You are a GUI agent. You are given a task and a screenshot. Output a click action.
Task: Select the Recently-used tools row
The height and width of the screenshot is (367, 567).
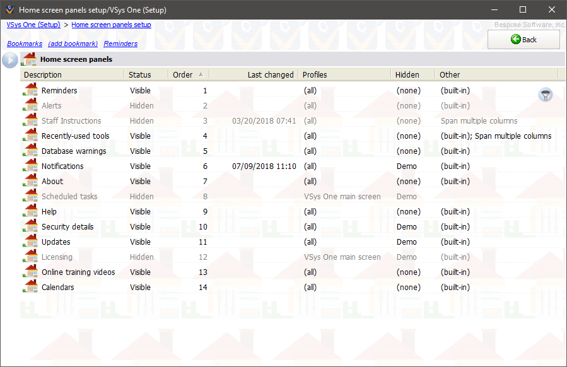click(75, 136)
